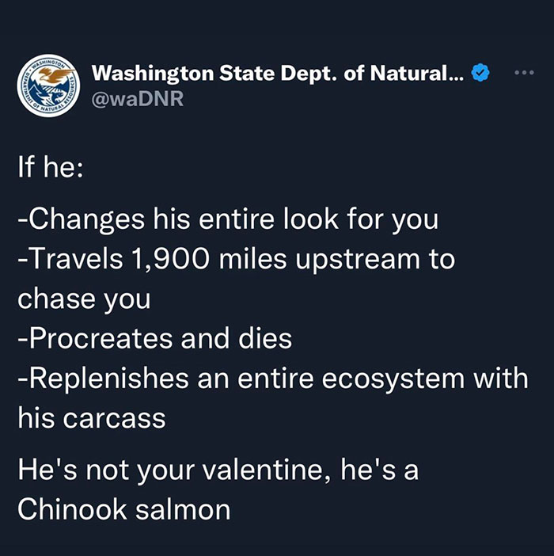This screenshot has width=554, height=556.
Task: Click the "If he:" opening line
Action: tap(51, 167)
